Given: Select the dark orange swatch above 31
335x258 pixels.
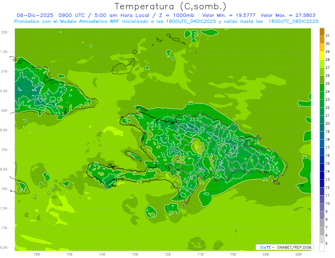Looking at the screenshot, I should 322,32.
